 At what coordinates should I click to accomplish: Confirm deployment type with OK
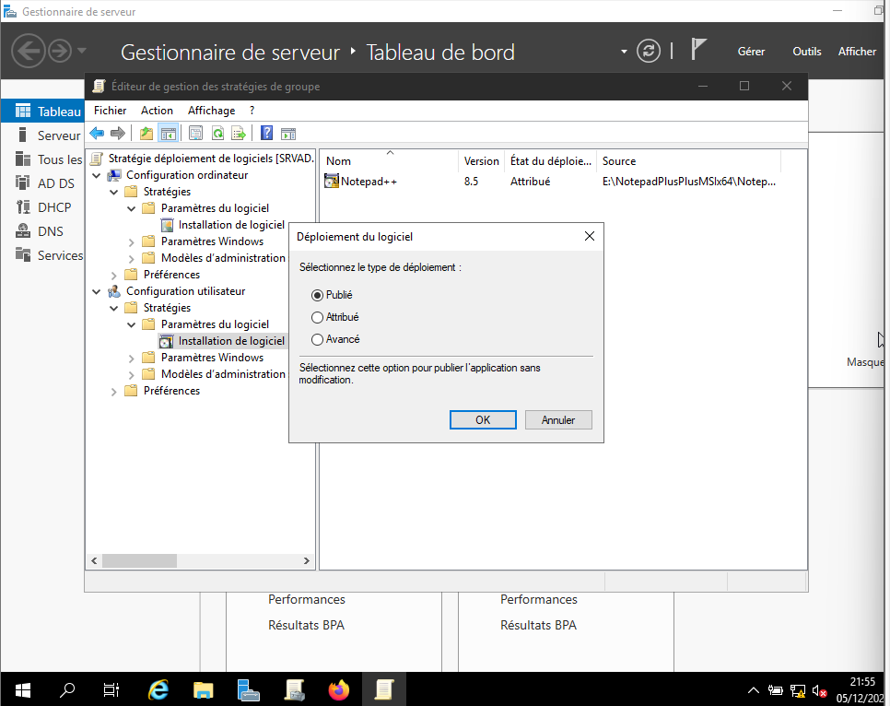pos(483,420)
